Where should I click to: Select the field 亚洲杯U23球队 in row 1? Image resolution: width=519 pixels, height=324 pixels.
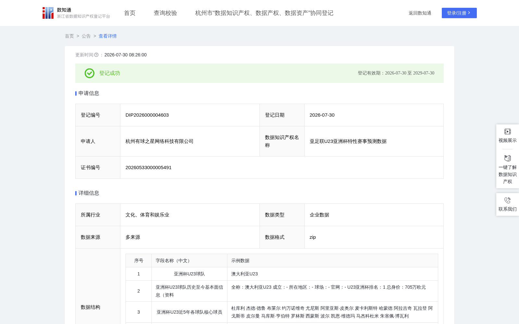(189, 274)
